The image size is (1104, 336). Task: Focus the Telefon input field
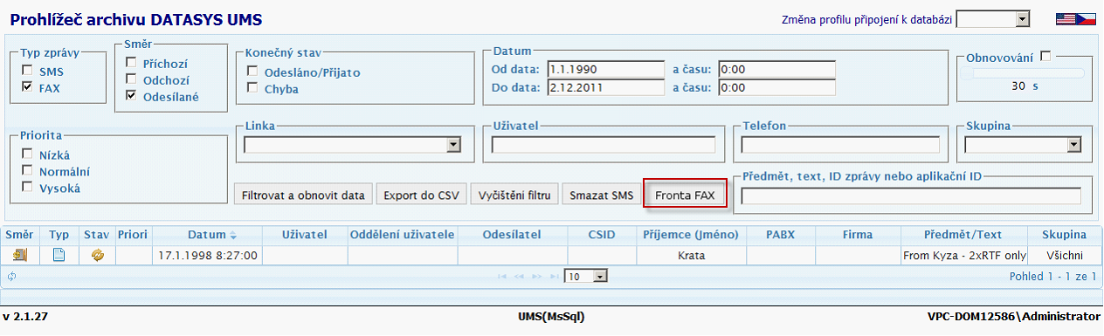[840, 145]
